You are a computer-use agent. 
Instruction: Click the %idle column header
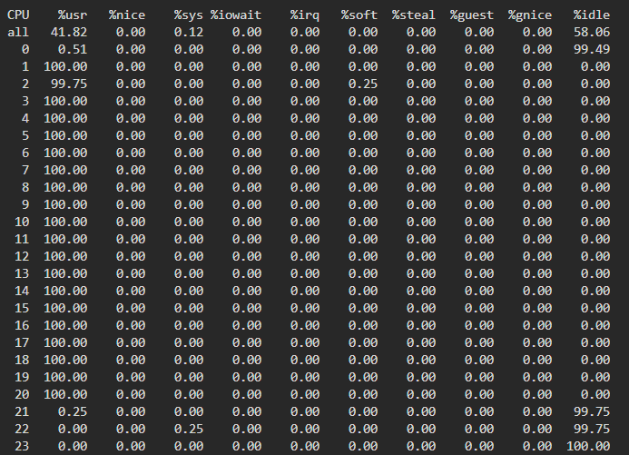592,15
